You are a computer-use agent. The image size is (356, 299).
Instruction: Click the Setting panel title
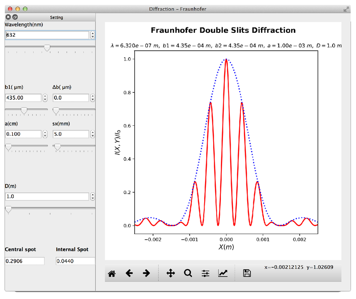tap(56, 17)
